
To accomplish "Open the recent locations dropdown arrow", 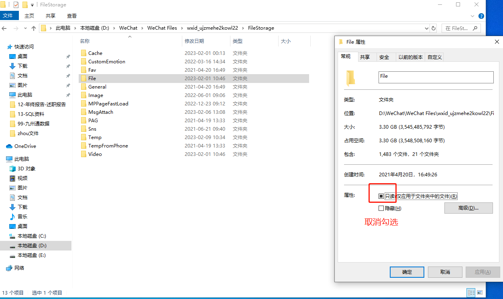I will 25,28.
